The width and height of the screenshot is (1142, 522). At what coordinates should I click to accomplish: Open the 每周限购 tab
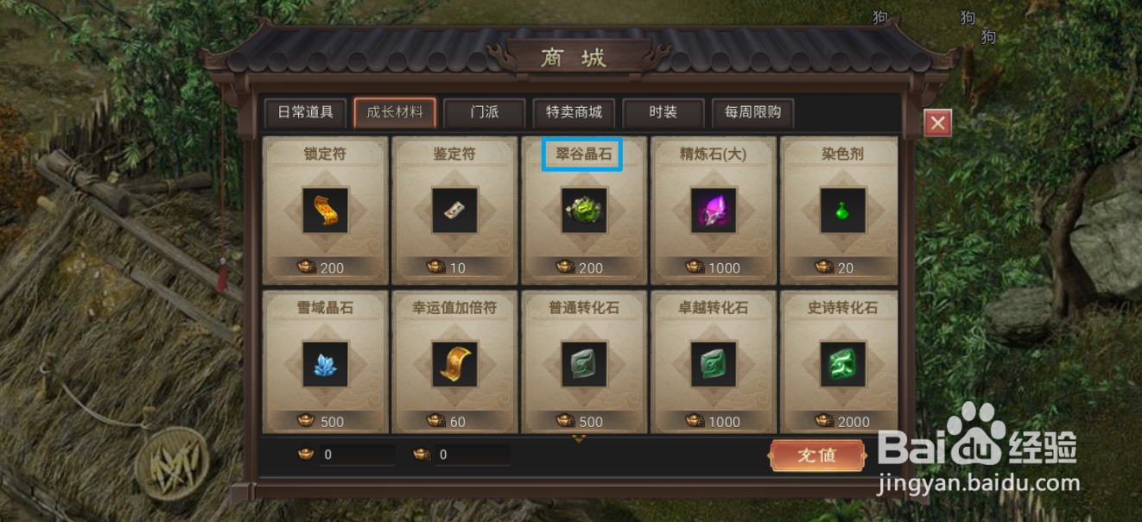click(x=752, y=113)
